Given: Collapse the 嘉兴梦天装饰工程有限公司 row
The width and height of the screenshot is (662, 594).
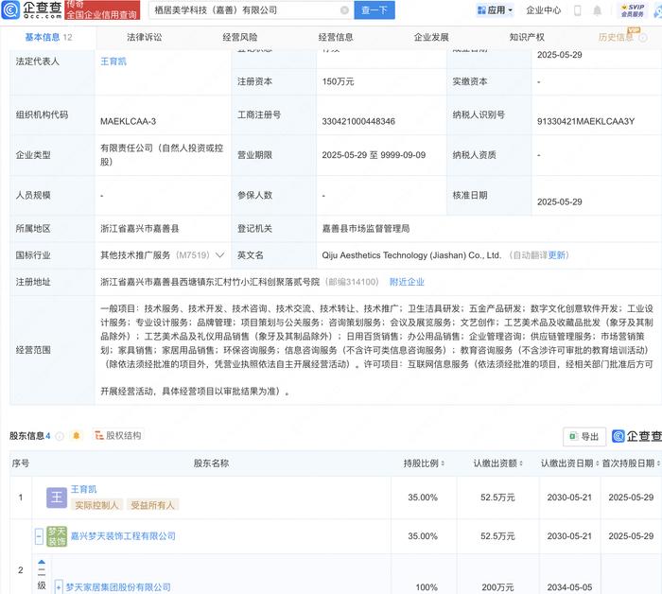Looking at the screenshot, I should (x=39, y=536).
